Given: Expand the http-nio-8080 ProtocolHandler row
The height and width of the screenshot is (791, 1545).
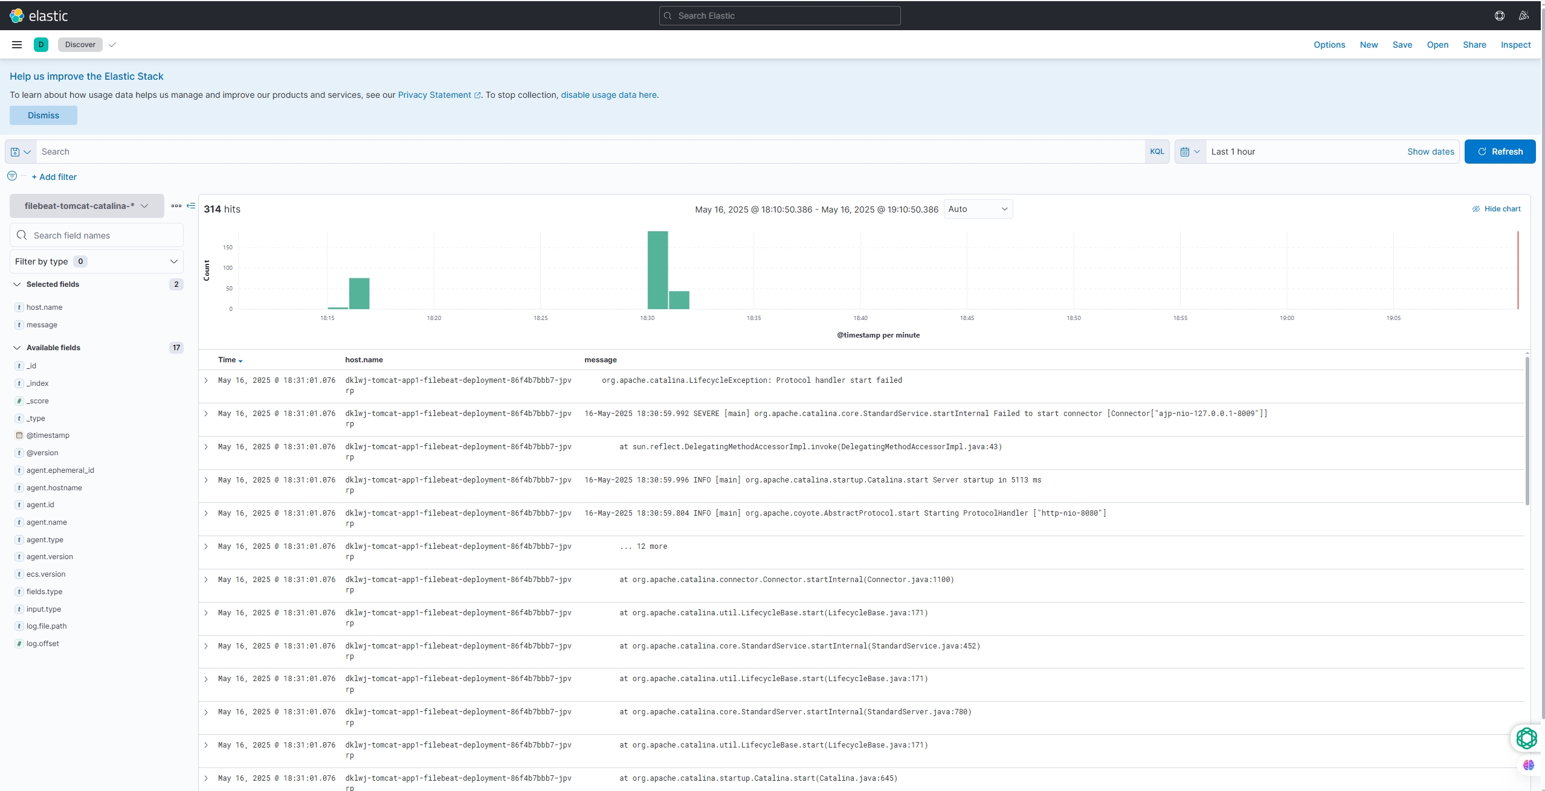Looking at the screenshot, I should [206, 513].
